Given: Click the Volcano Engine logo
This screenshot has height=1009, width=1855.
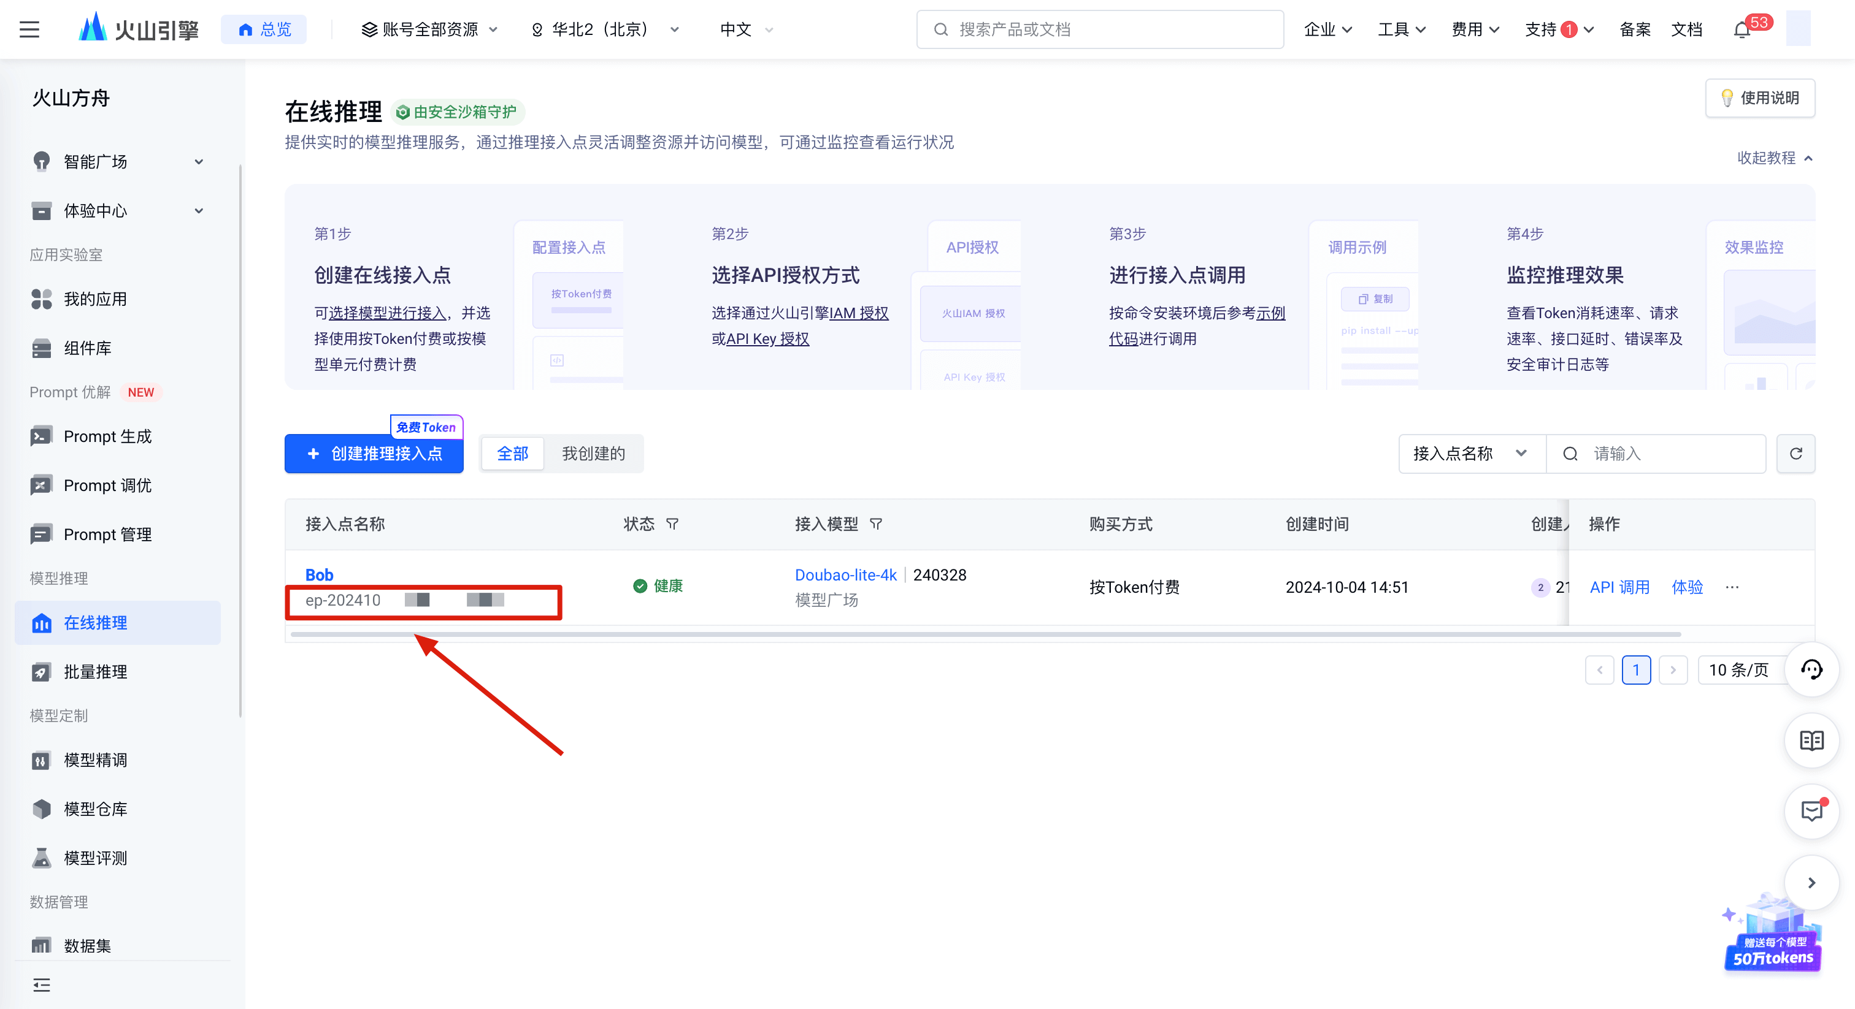Looking at the screenshot, I should [x=137, y=29].
